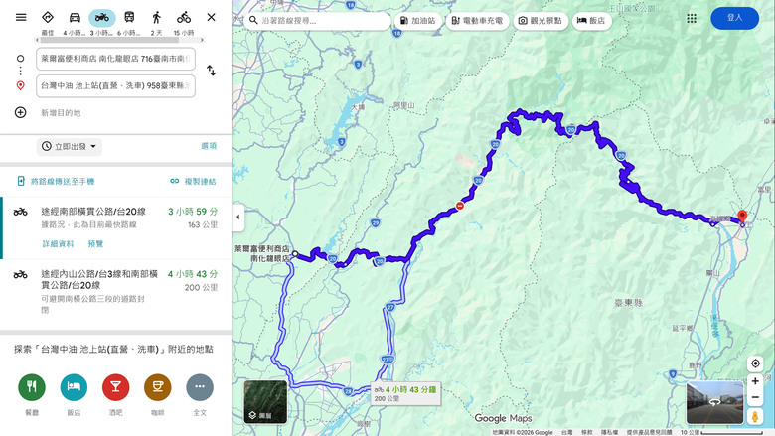Zoom out on the map
775x436 pixels.
point(755,397)
